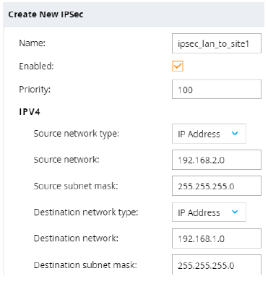Click the Name: label
268x284 pixels.
coord(33,43)
